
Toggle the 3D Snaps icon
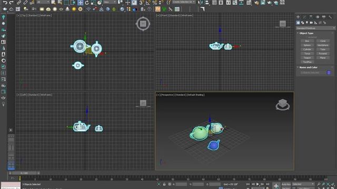(x=141, y=3)
